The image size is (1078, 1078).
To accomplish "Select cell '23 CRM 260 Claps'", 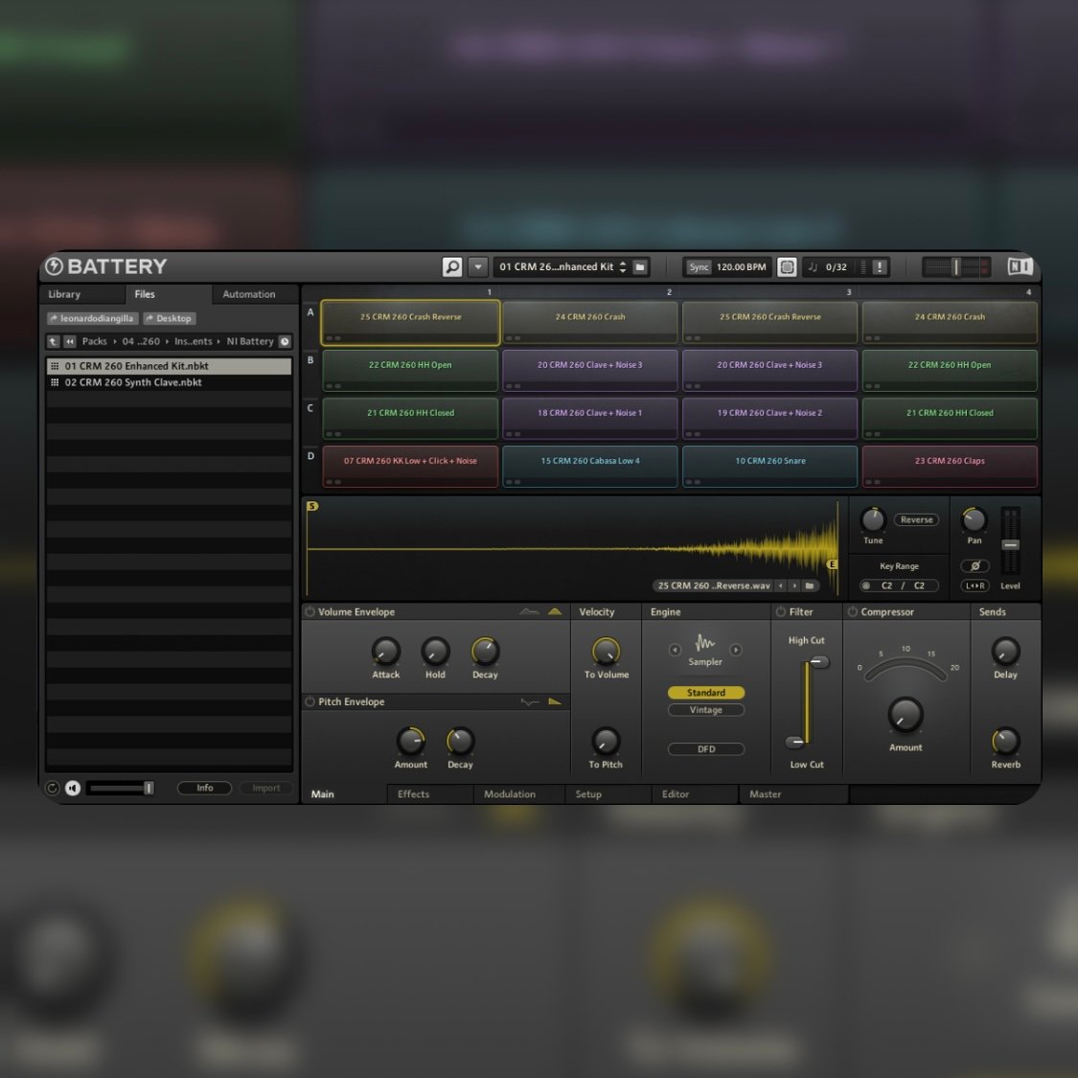I will pos(950,466).
